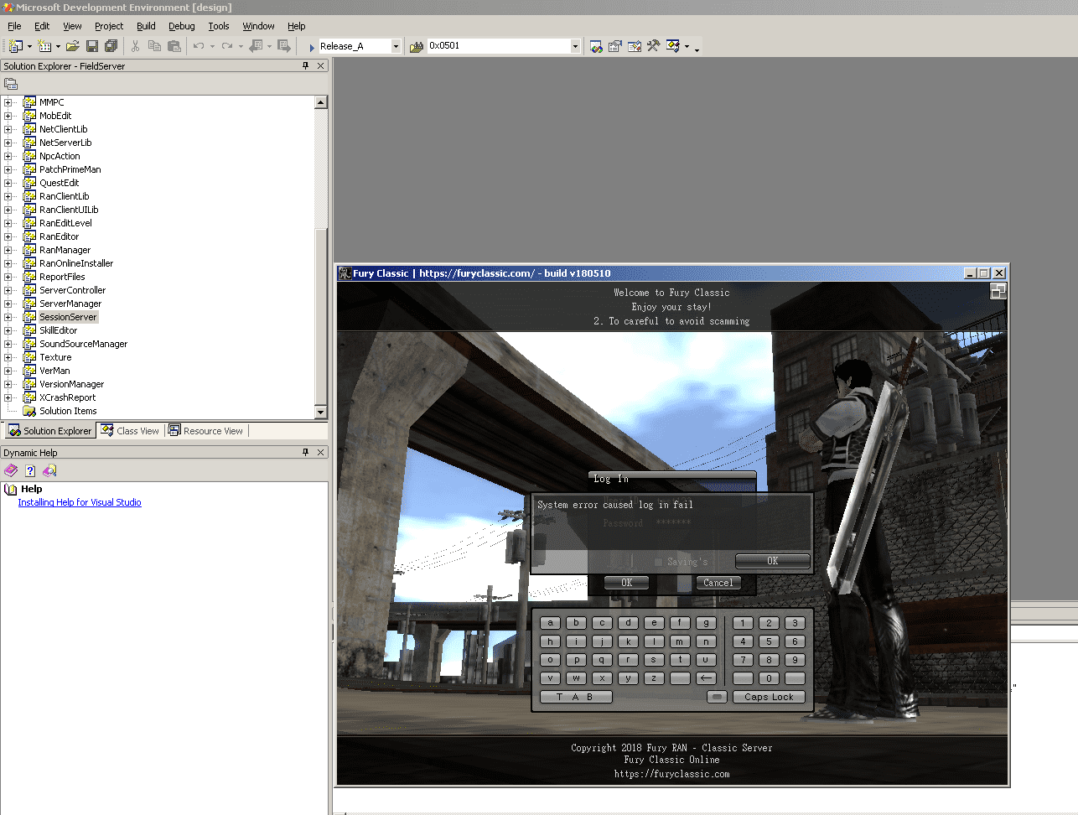
Task: Expand the MMPC project node
Action: [x=8, y=102]
